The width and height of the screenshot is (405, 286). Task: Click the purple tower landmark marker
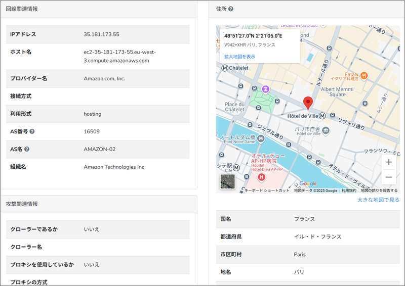coord(265,89)
